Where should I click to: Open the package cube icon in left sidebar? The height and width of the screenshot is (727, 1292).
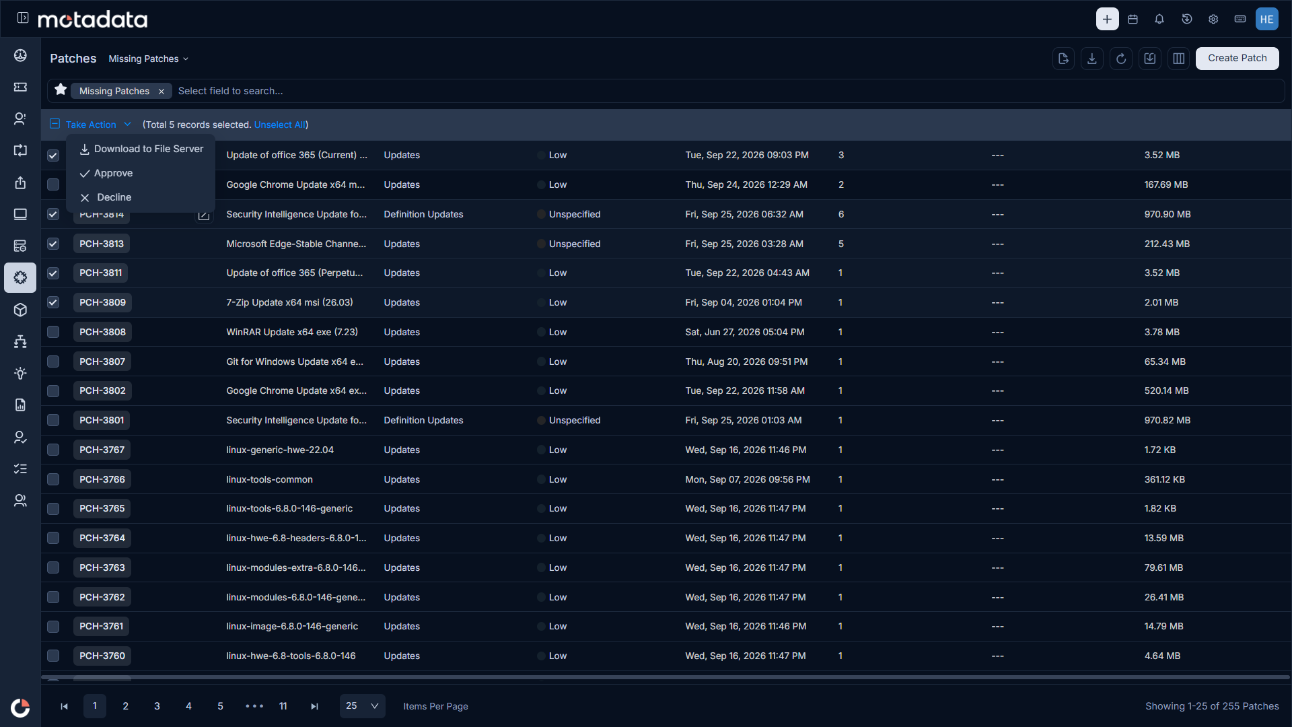tap(20, 310)
